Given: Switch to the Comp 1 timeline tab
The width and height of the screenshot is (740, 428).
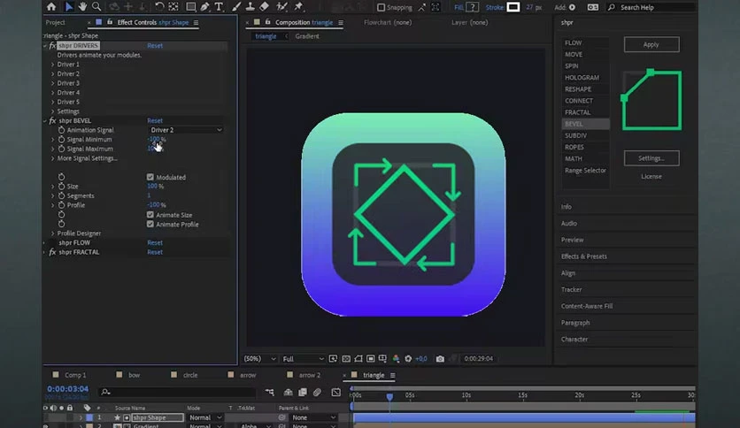Looking at the screenshot, I should (75, 375).
